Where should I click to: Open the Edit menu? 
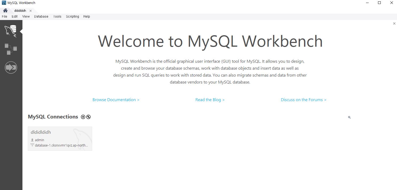(15, 16)
